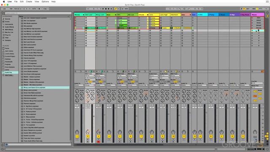
Task: Set Moog Lead monitoring to Auto
Action: pos(101,81)
